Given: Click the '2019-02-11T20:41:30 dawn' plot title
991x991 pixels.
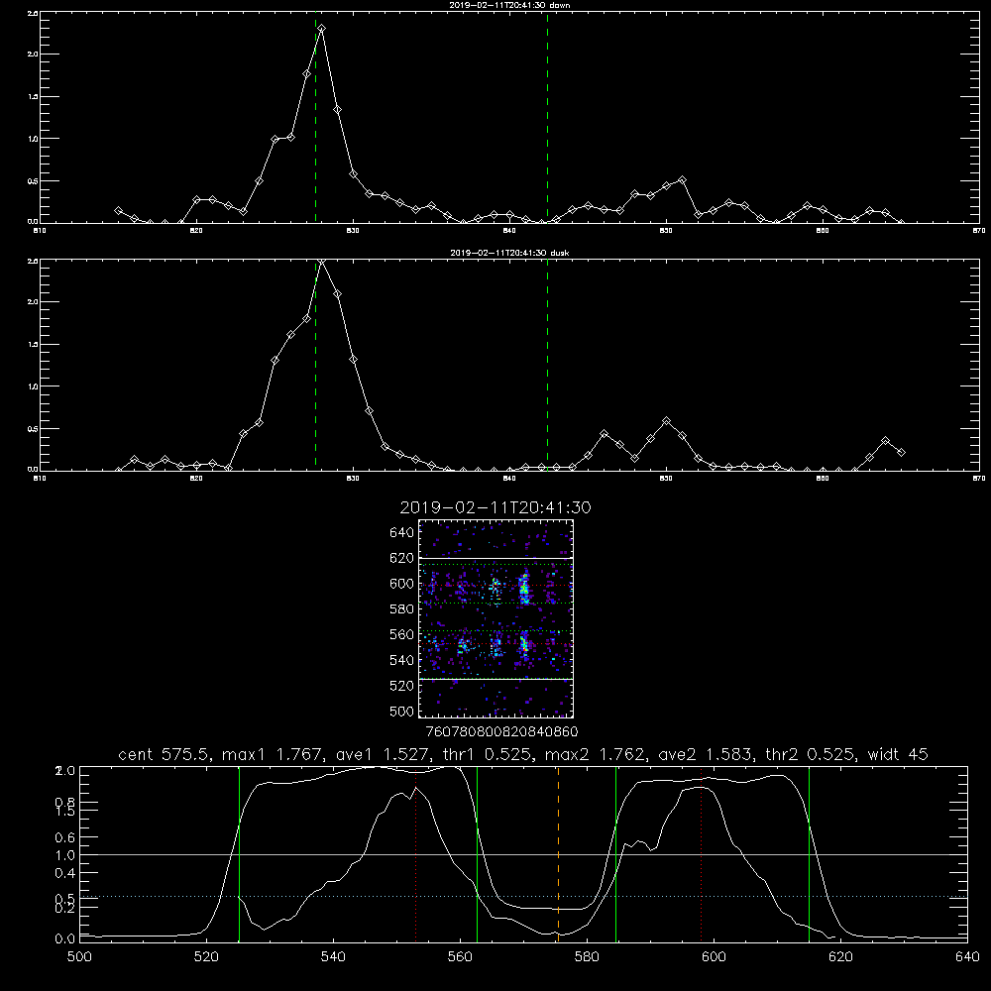Looking at the screenshot, I should coord(509,5).
